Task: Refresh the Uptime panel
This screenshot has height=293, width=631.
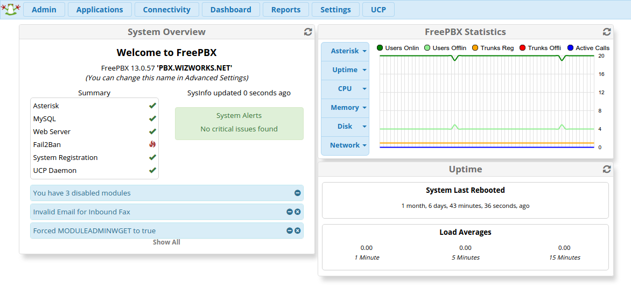Action: [606, 170]
